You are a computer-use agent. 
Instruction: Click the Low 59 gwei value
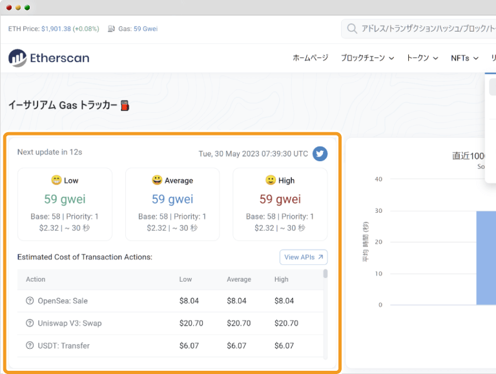point(65,199)
